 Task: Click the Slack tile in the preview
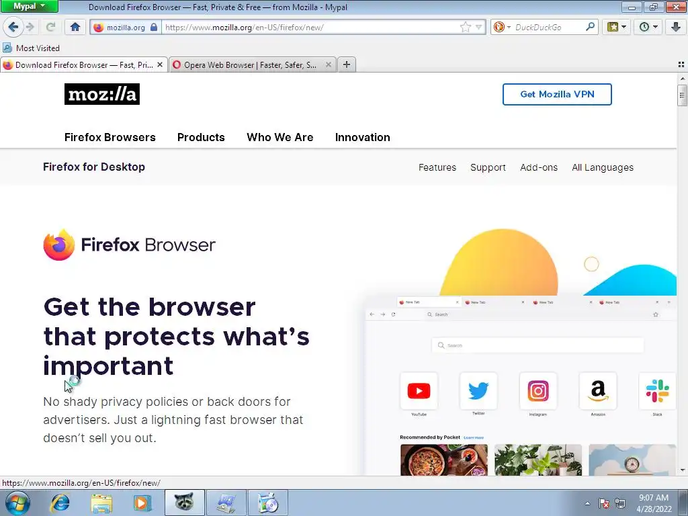[657, 391]
